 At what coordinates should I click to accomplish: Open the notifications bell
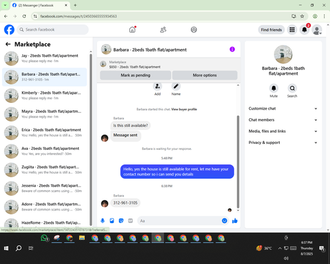coord(304,30)
